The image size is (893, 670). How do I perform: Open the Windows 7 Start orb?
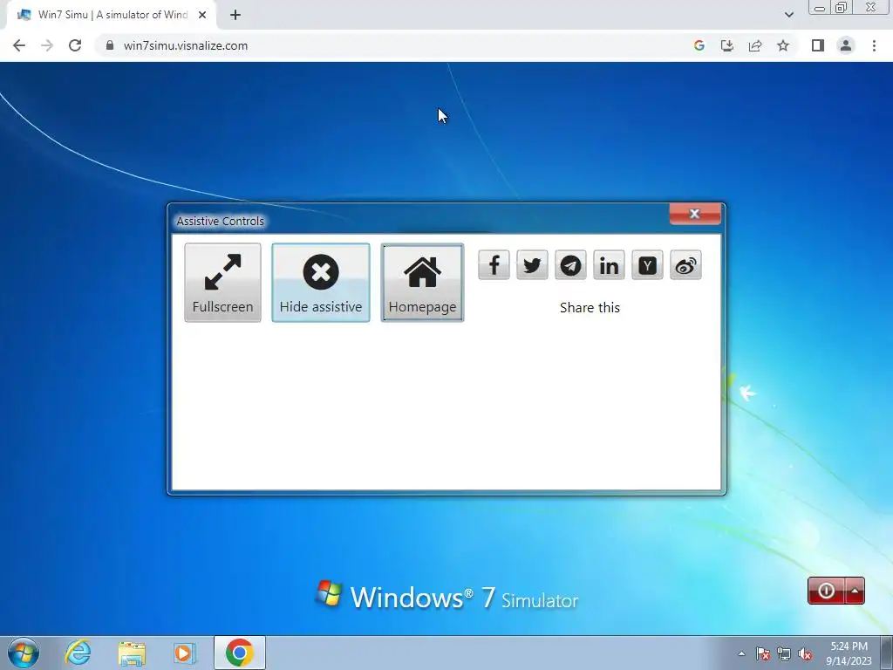(24, 653)
